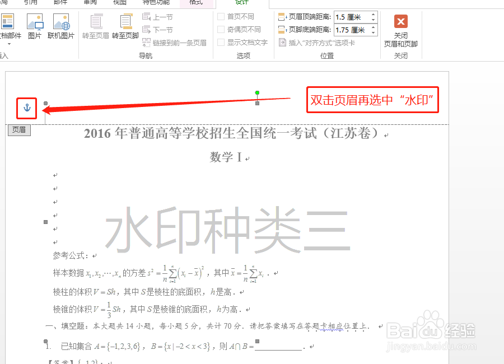The image size is (504, 364).
Task: Switch to the 审阅 ribbon tab
Action: (x=89, y=3)
